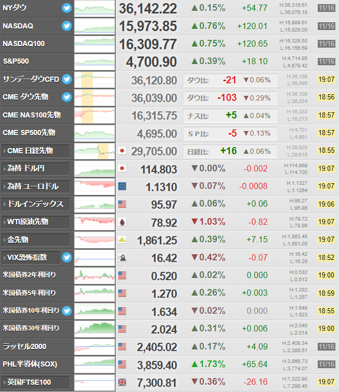Click the 18:52 timestamp on VIX row
The width and height of the screenshot is (339, 392).
327,257
